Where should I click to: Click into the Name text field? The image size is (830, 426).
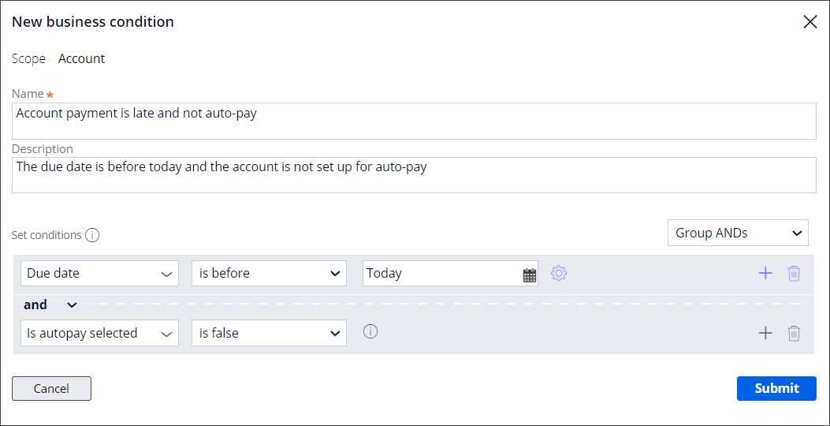click(x=414, y=121)
